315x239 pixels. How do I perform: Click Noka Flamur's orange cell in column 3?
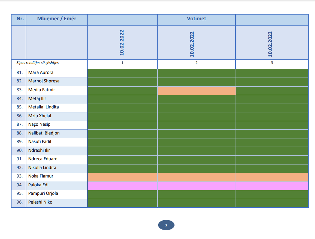pyautogui.click(x=272, y=177)
